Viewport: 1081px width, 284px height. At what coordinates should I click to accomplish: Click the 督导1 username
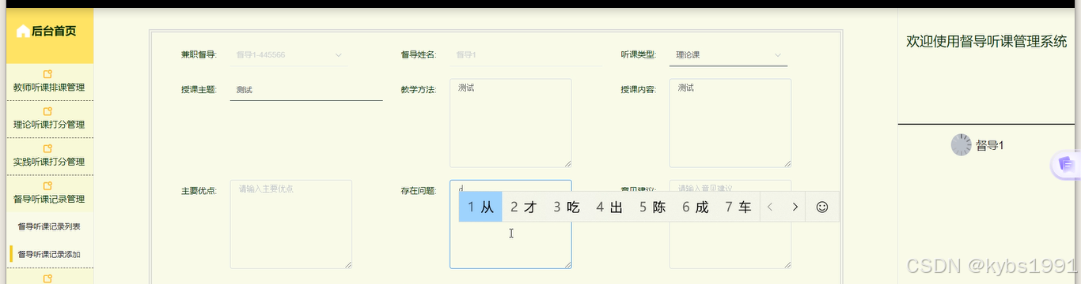pos(989,145)
